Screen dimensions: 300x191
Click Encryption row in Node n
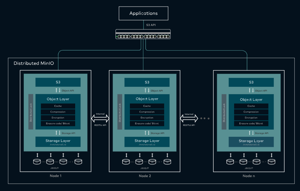[x=251, y=118]
